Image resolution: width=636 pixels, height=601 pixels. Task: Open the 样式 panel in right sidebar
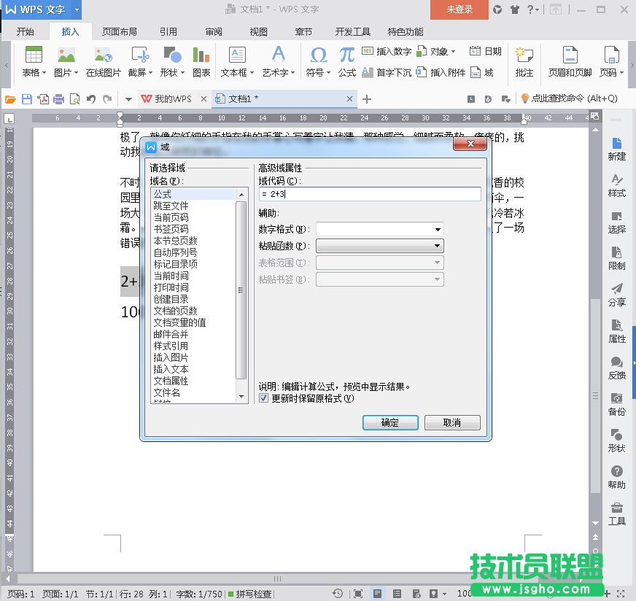pos(616,185)
